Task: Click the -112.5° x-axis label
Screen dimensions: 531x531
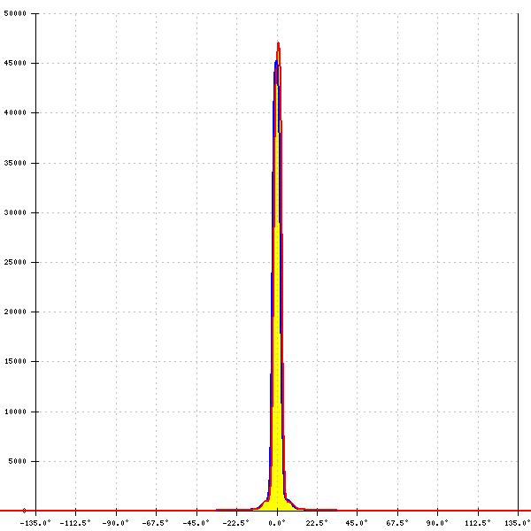Action: pos(75,523)
